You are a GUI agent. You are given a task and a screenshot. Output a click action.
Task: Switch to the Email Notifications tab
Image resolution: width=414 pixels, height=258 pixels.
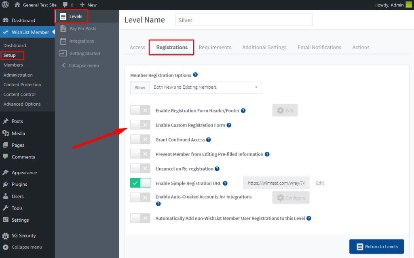[x=319, y=47]
